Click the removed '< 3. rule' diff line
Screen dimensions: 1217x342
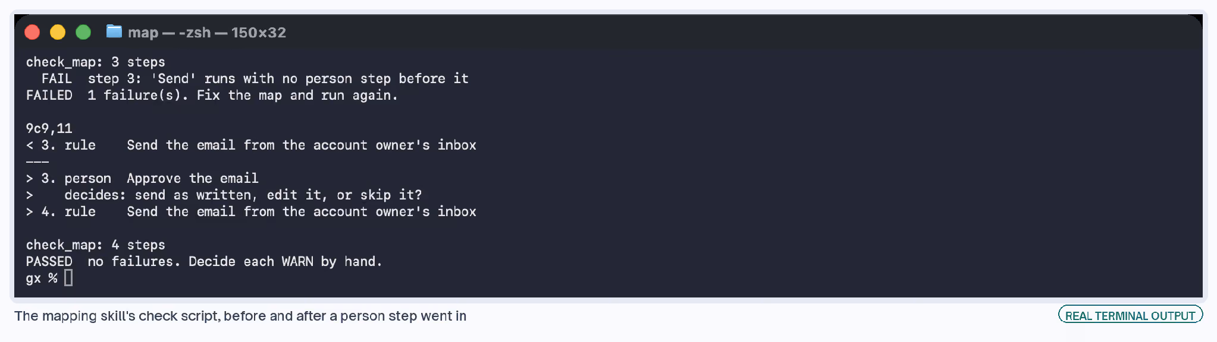[x=251, y=145]
